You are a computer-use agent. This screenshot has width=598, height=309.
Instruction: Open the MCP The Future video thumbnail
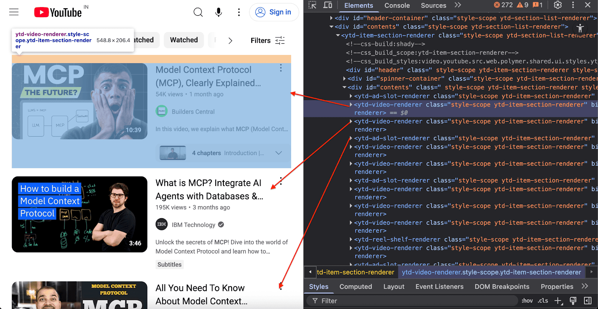80,101
